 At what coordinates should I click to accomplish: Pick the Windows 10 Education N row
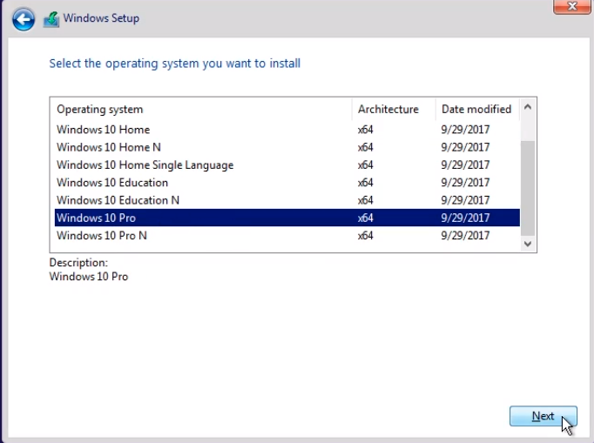pos(287,200)
